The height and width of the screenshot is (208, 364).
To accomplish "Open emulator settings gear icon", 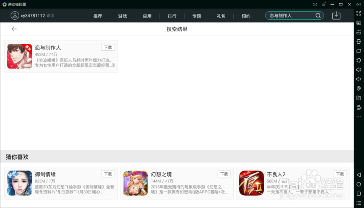I will (359, 60).
